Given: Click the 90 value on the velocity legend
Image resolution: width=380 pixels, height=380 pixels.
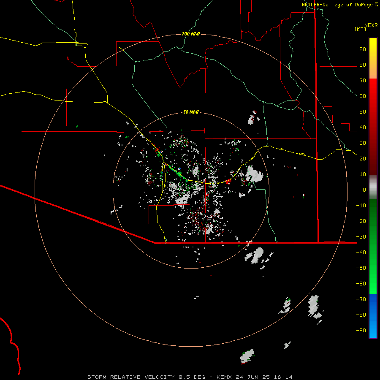Looking at the screenshot, I should pyautogui.click(x=363, y=49).
